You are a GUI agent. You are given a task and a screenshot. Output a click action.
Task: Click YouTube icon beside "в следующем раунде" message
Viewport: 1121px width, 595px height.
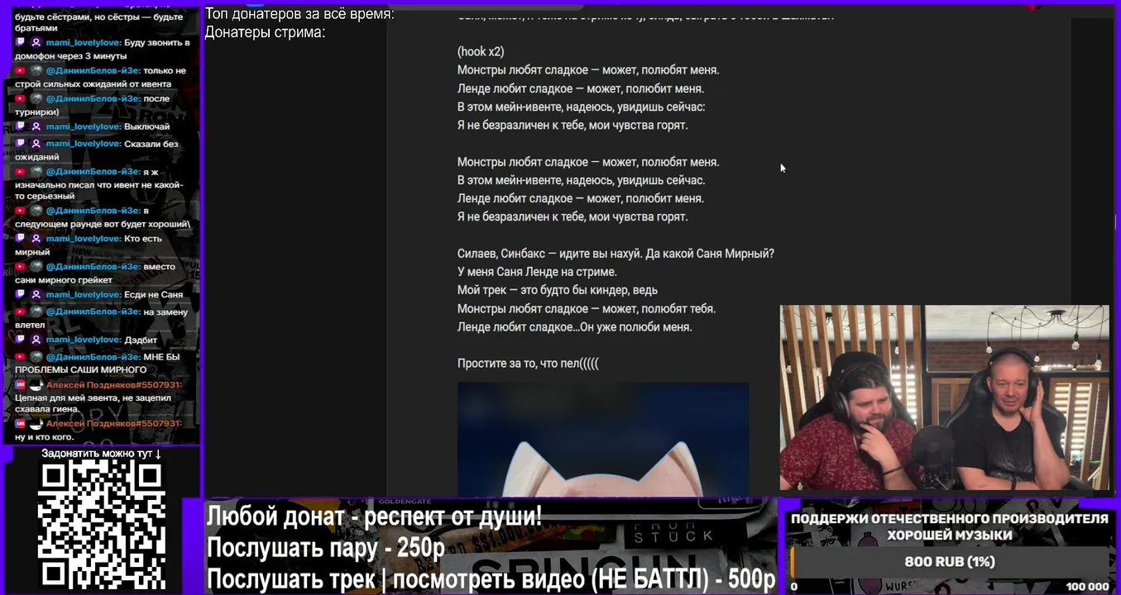click(x=20, y=211)
